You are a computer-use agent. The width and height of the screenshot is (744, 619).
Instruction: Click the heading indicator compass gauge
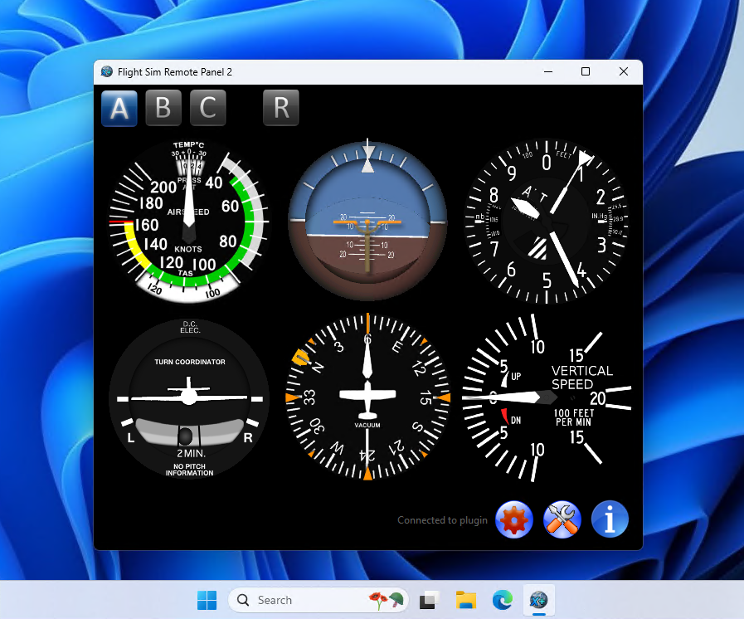pyautogui.click(x=367, y=397)
